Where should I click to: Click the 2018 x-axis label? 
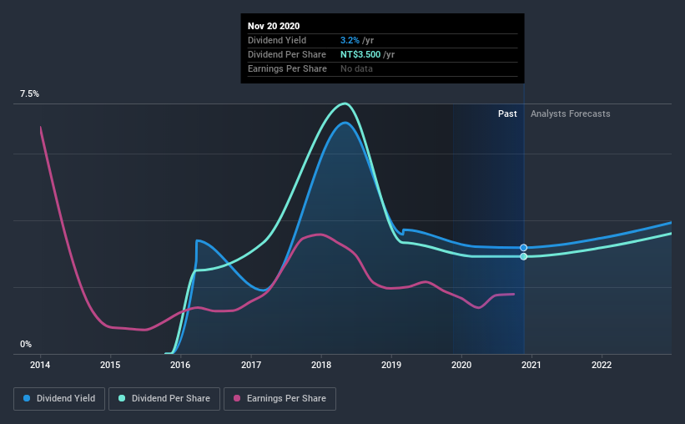(x=321, y=365)
